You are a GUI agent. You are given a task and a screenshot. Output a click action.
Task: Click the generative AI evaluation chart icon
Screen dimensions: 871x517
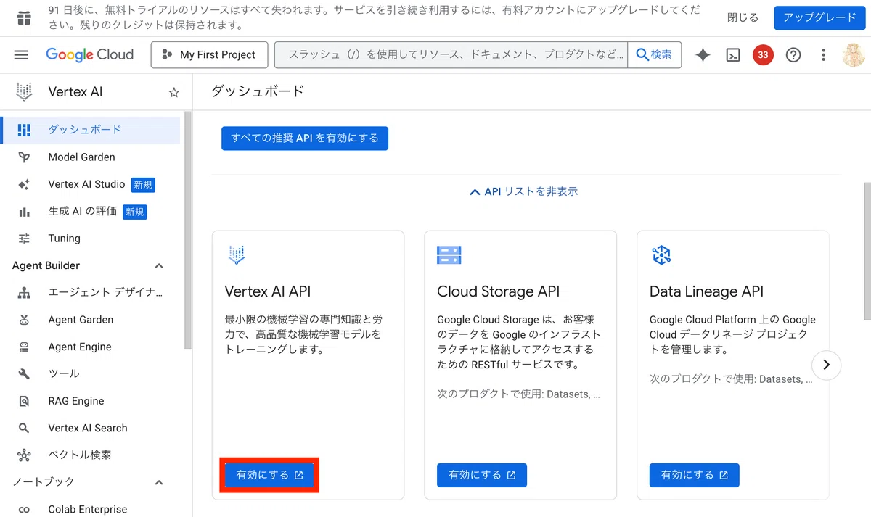click(24, 212)
